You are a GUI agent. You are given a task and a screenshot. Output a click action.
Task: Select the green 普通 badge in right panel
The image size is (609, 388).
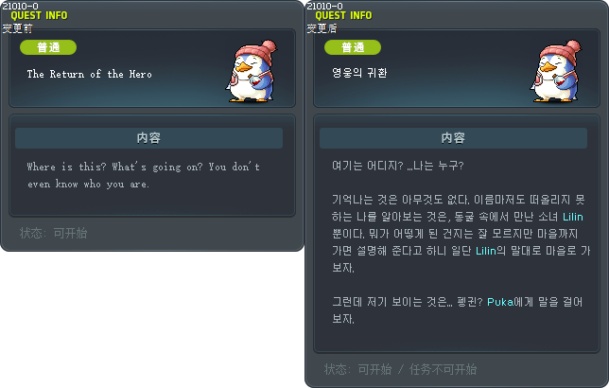coord(353,47)
